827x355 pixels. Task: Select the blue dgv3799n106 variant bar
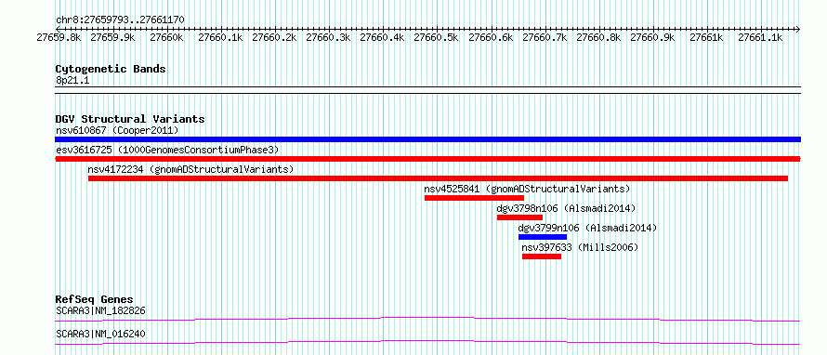(x=543, y=237)
